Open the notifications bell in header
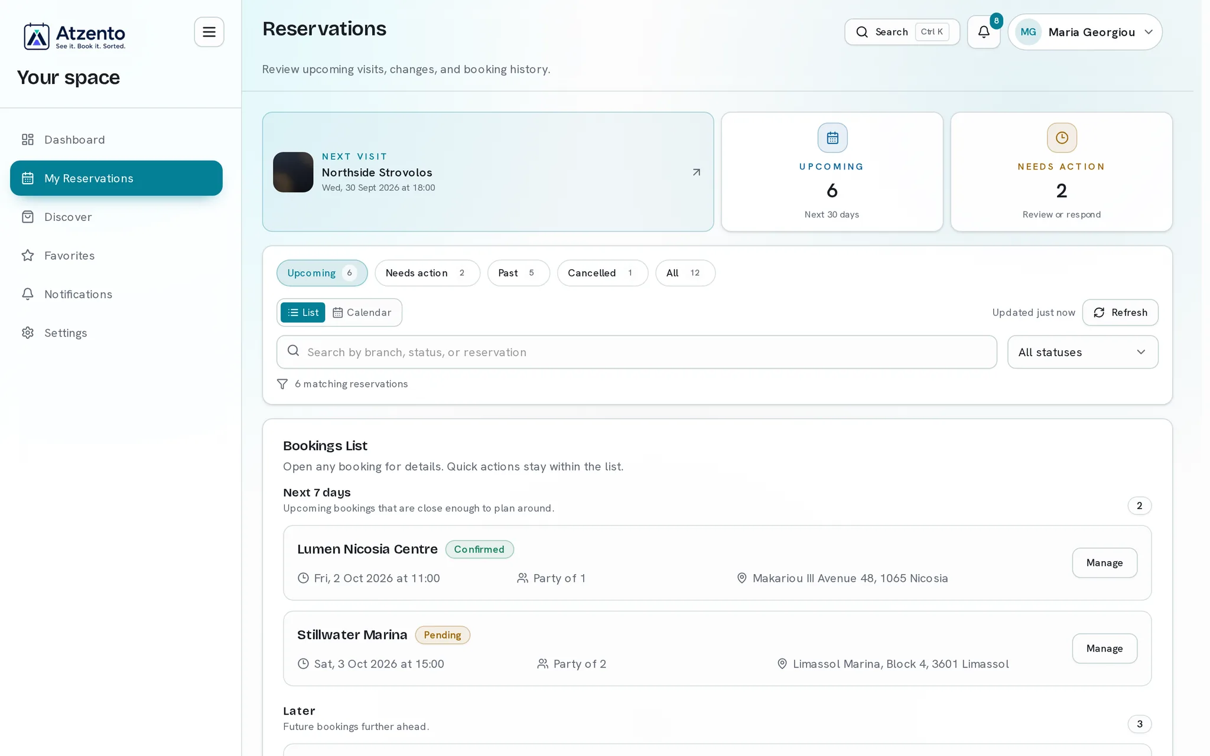Screen dimensions: 1210x756 (x=984, y=32)
